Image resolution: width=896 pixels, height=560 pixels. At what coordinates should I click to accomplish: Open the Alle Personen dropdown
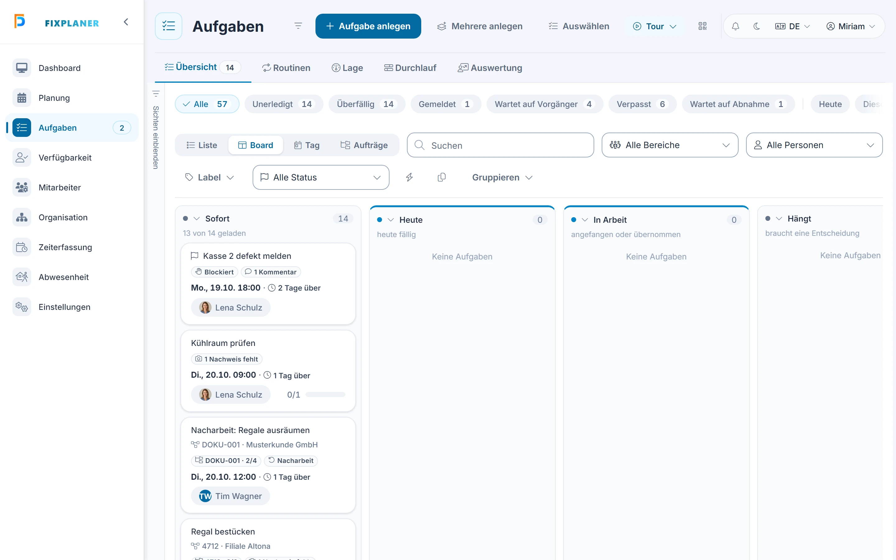point(814,145)
